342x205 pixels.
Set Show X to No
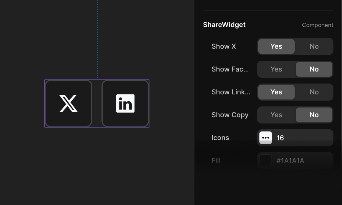coord(314,46)
